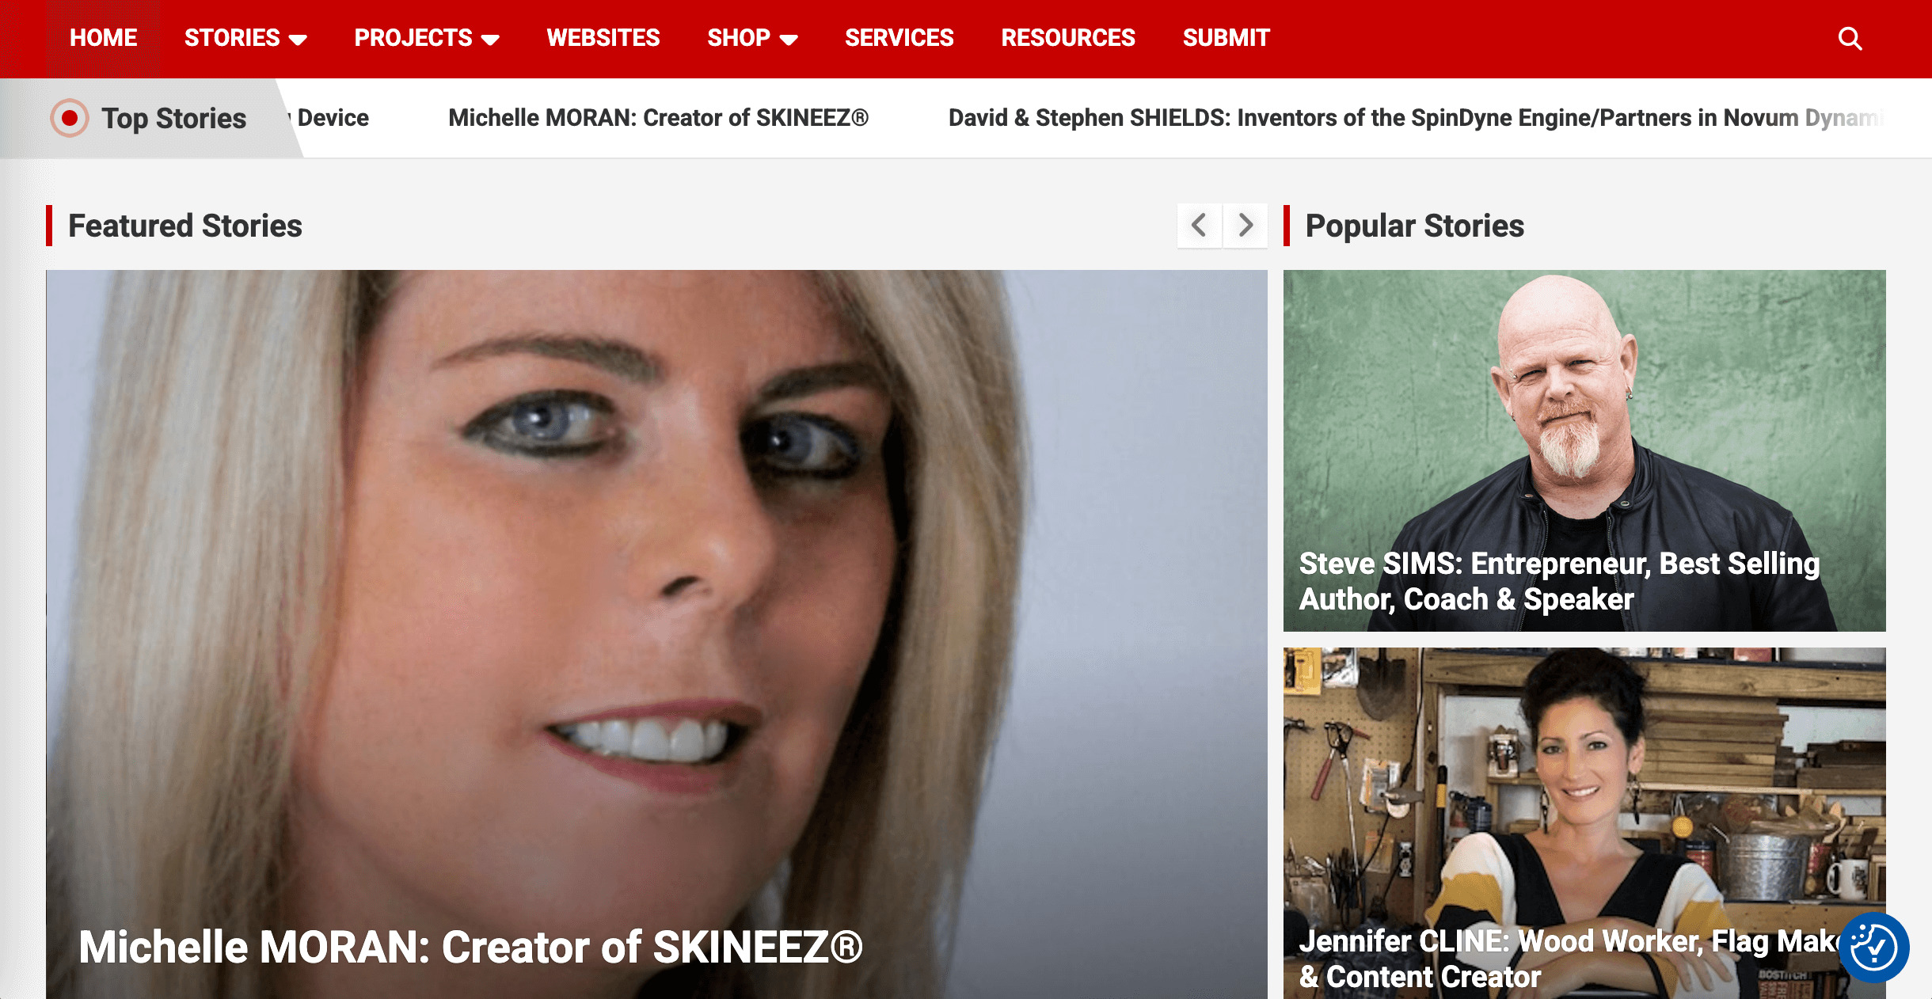Click the Top Stories label
The height and width of the screenshot is (999, 1932).
pos(173,119)
